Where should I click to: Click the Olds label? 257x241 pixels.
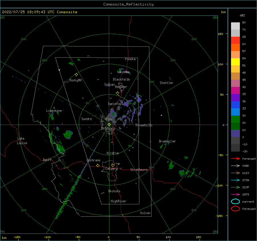(x=109, y=119)
